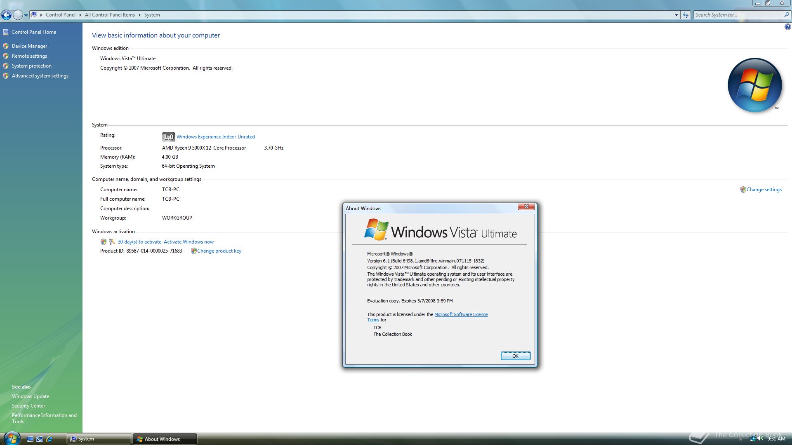The width and height of the screenshot is (792, 445).
Task: Open Advanced system settings from sidebar
Action: [x=40, y=76]
